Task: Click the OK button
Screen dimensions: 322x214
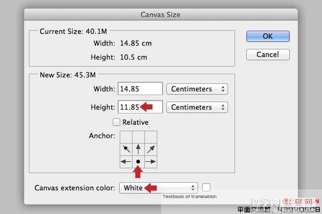Action: pos(268,36)
